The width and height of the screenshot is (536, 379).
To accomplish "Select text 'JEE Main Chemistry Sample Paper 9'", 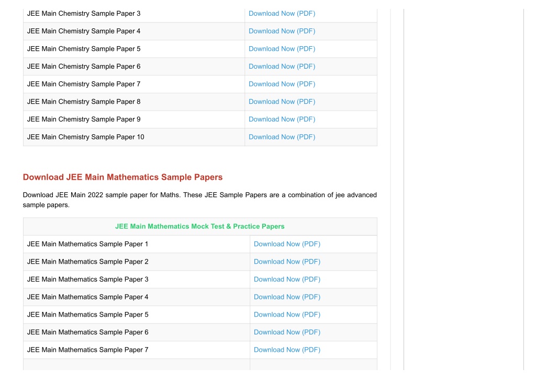I will 84,119.
